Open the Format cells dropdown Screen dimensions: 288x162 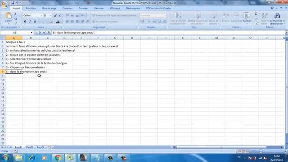(x=247, y=18)
